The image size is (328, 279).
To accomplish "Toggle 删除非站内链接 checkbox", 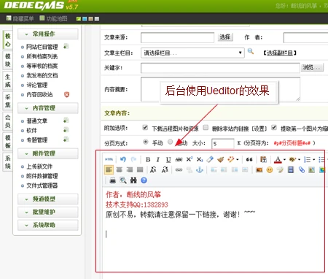I will point(206,127).
